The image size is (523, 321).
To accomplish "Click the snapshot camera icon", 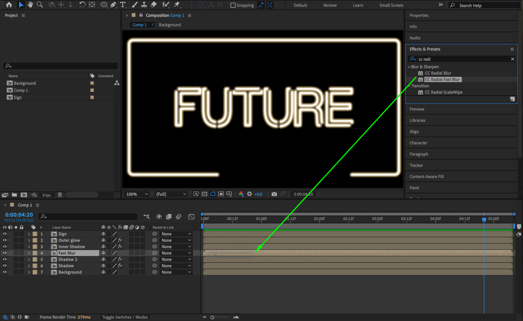I will click(x=274, y=194).
